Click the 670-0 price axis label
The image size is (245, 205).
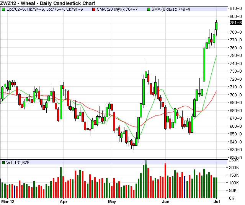(236, 118)
